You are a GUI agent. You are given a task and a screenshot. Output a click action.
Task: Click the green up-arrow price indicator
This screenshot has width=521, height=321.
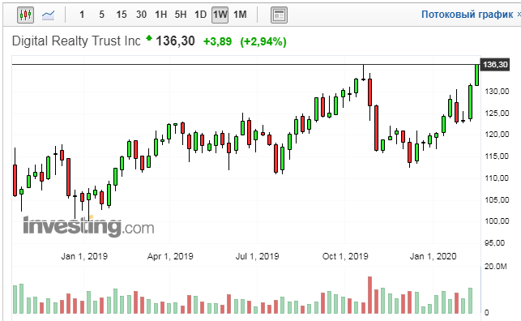[x=149, y=38]
